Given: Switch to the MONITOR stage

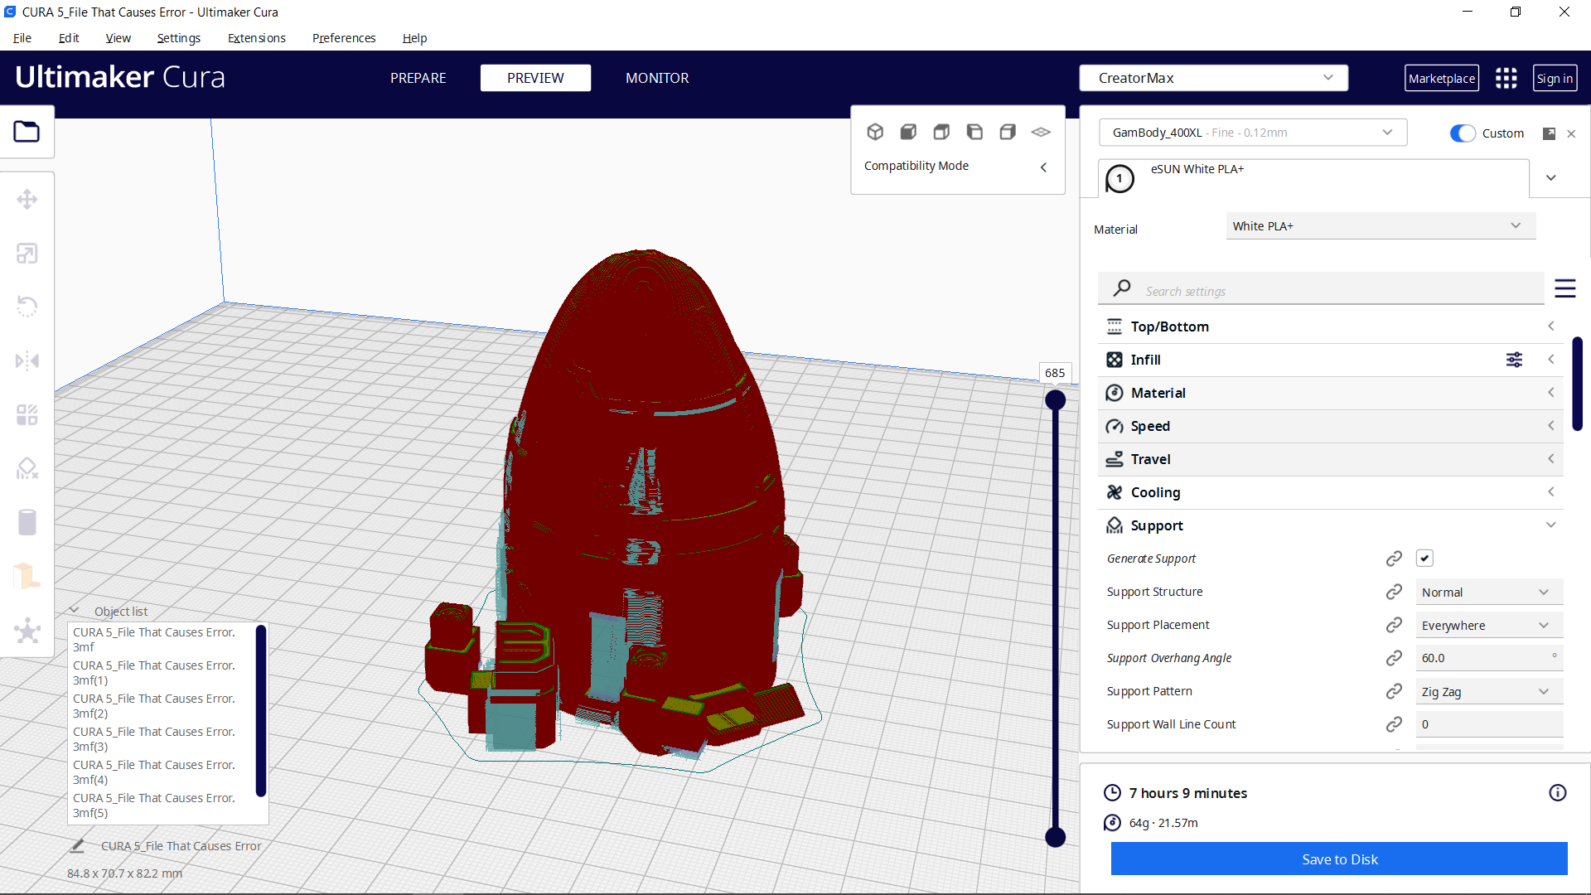Looking at the screenshot, I should point(657,78).
